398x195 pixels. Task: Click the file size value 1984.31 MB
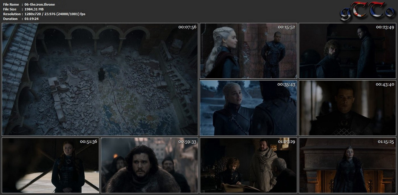tap(34, 9)
